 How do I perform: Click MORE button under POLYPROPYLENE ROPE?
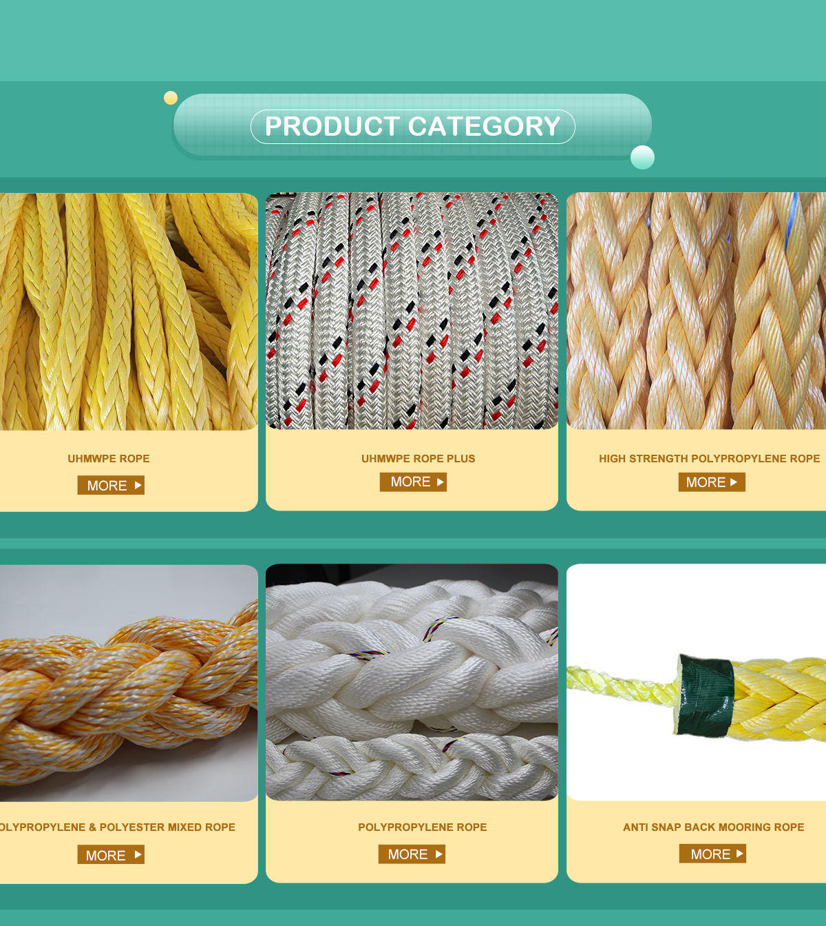click(x=412, y=854)
